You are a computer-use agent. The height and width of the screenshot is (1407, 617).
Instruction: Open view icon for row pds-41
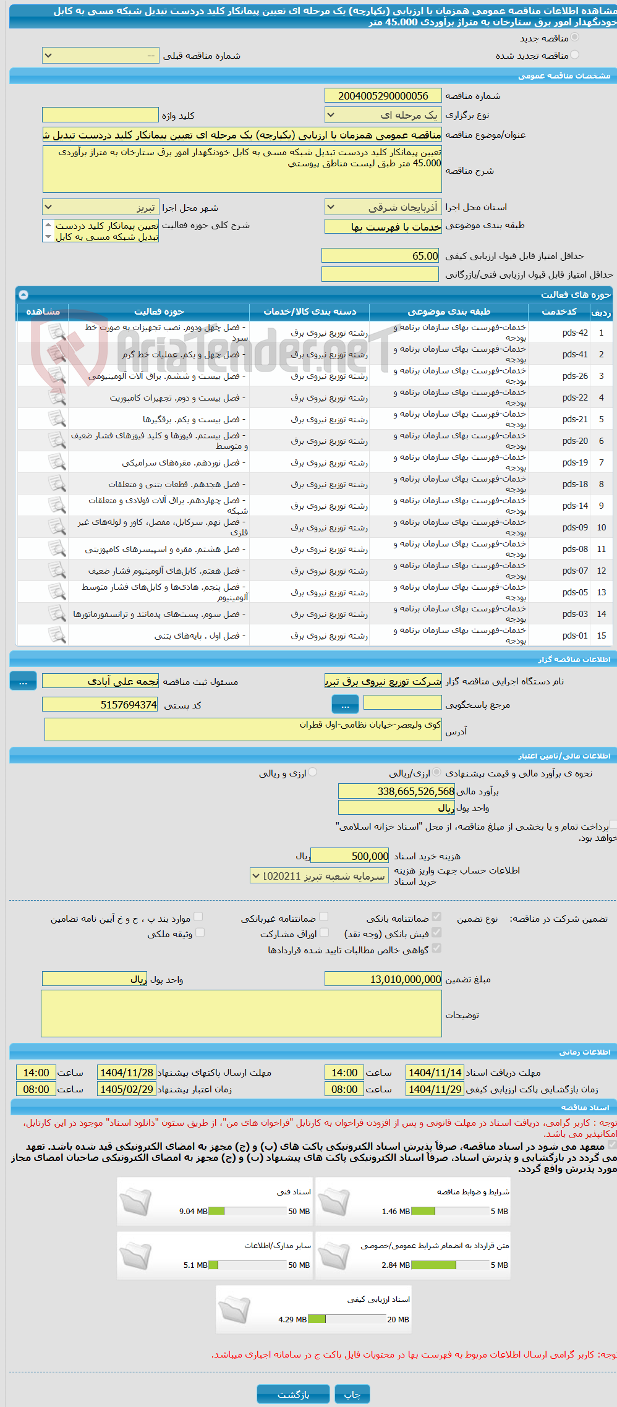(x=57, y=354)
